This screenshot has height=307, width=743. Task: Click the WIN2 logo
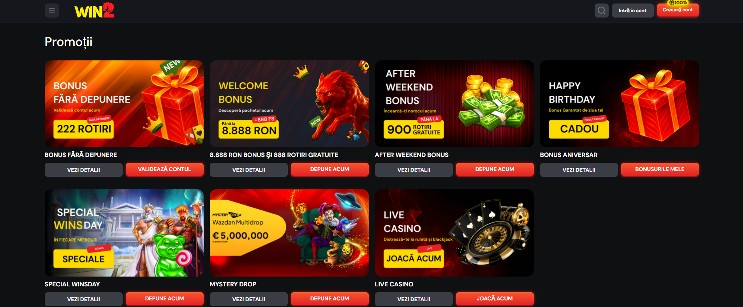point(94,11)
